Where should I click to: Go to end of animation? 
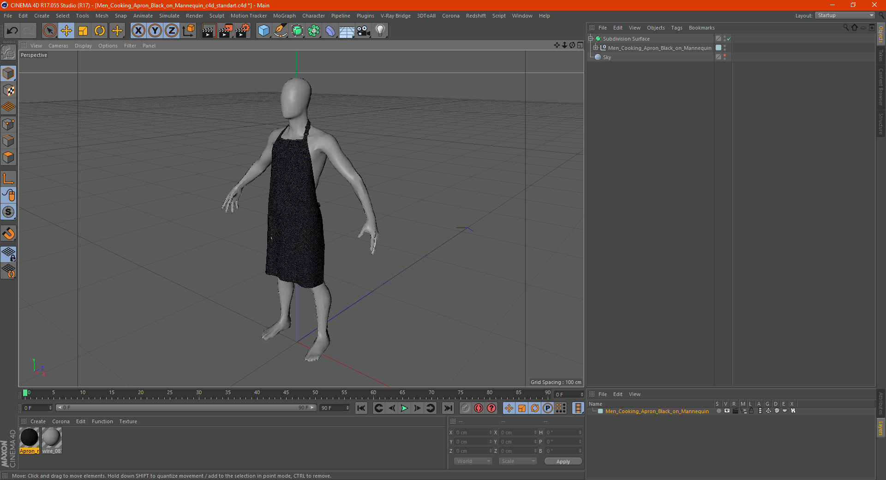pyautogui.click(x=448, y=408)
